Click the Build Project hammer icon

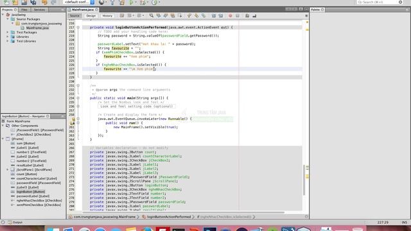(x=112, y=3)
